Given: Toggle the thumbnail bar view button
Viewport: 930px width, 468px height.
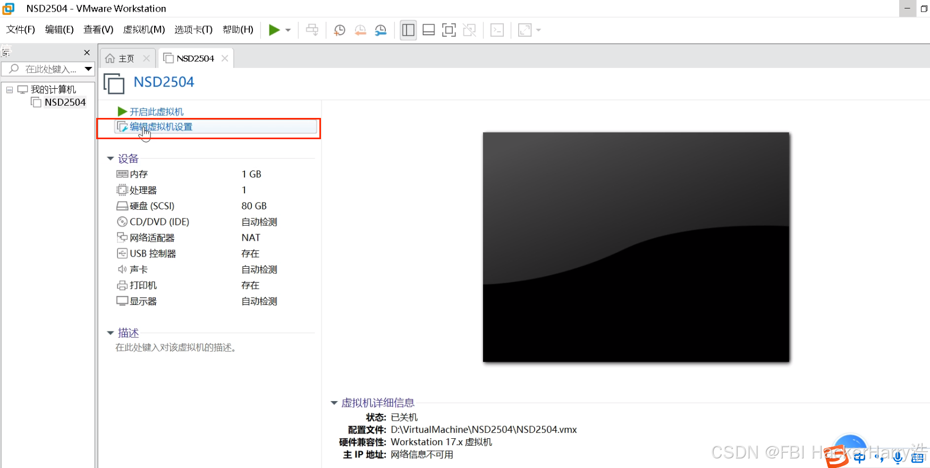Looking at the screenshot, I should tap(428, 30).
